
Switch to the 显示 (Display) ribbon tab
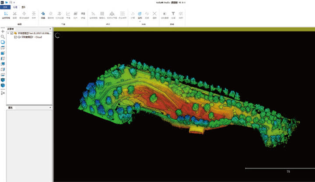point(24,7)
